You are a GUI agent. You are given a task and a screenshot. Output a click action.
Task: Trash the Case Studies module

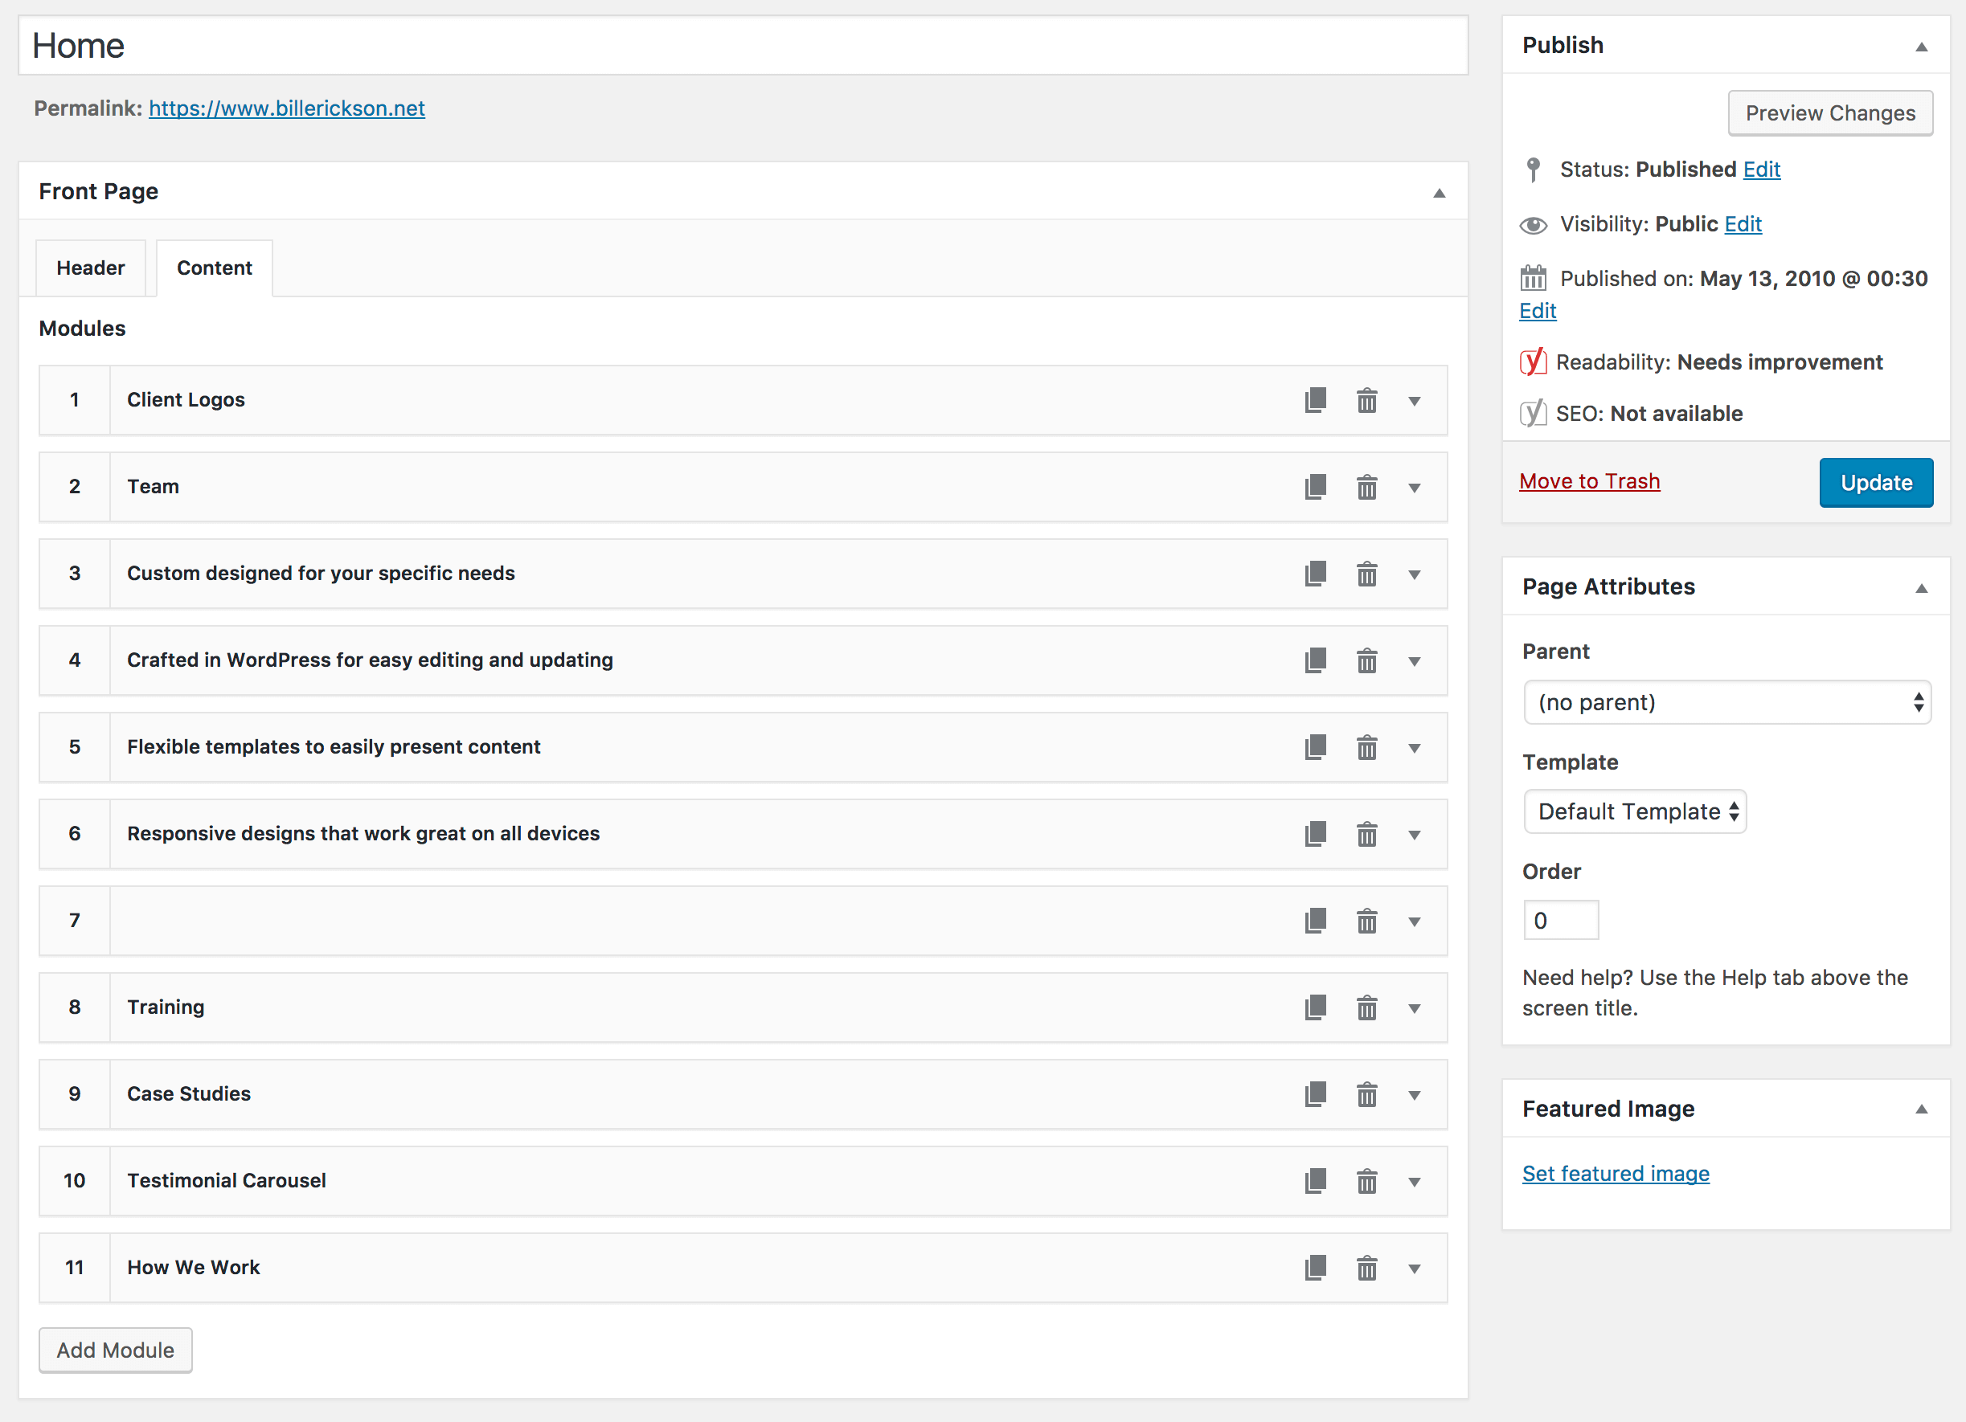coord(1366,1094)
